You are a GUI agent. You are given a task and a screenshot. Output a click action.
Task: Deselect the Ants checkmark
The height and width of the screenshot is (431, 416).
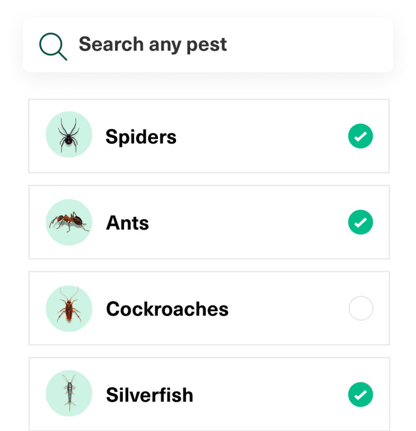click(360, 223)
